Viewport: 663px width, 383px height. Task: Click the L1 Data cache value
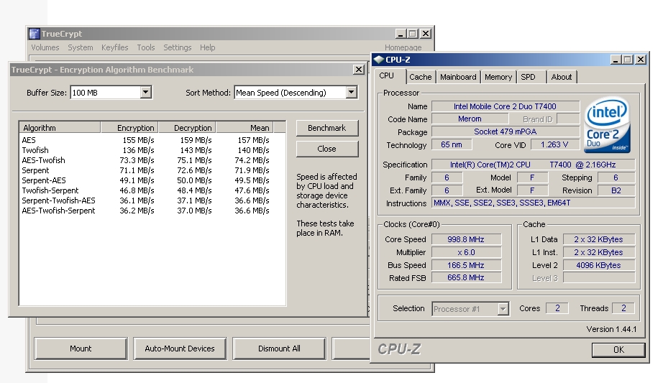(599, 239)
